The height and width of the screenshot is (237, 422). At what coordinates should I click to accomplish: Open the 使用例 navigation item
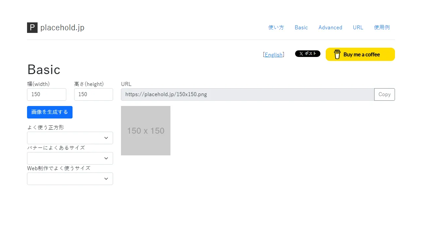(381, 27)
